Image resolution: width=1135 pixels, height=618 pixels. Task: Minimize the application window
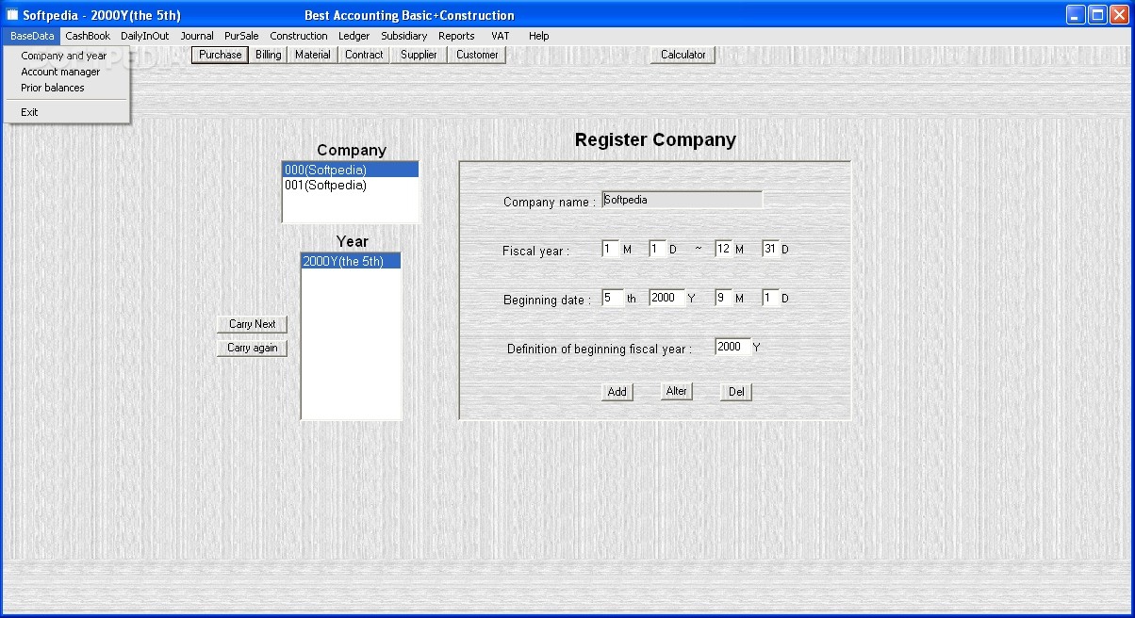click(1076, 15)
